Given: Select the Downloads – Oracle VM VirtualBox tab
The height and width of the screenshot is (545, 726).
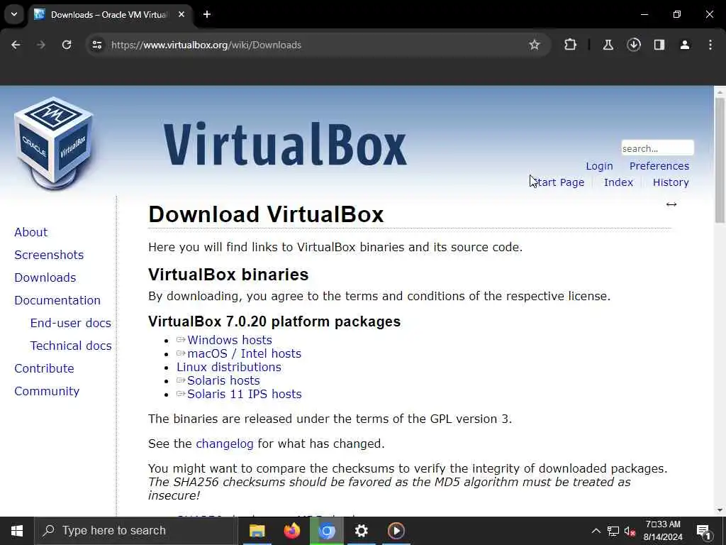Looking at the screenshot, I should pos(108,14).
